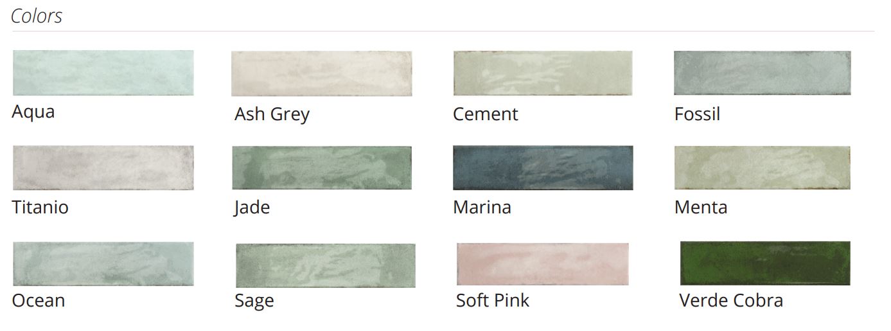This screenshot has width=891, height=331.
Task: Select the Ocean tile swatch
Action: click(x=103, y=264)
